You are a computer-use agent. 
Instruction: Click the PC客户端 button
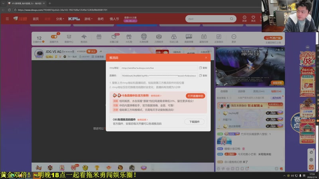(x=273, y=38)
